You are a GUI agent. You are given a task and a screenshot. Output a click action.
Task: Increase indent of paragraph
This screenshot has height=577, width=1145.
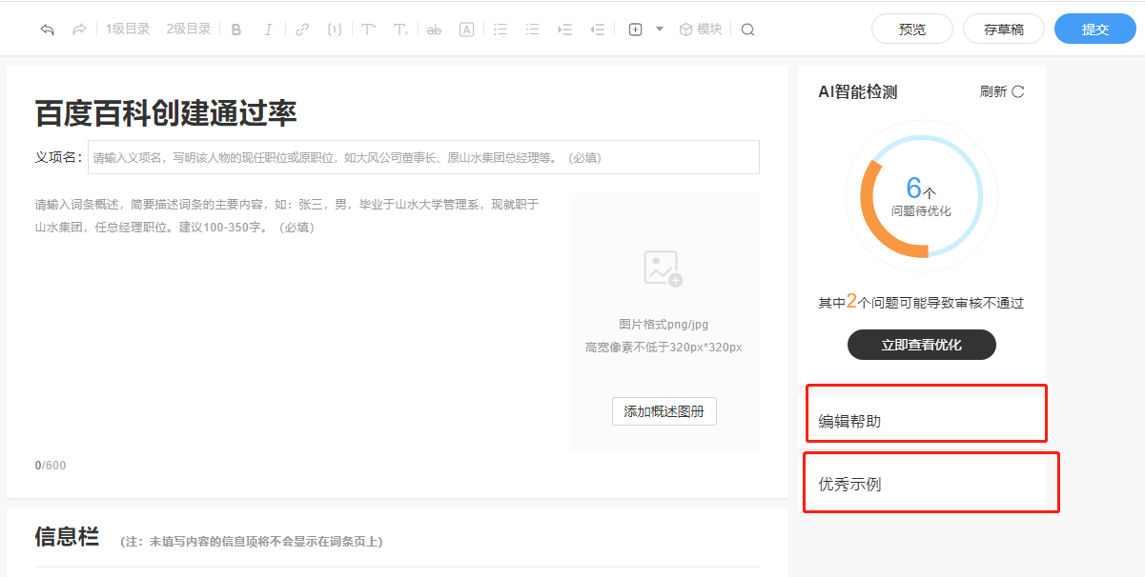565,30
